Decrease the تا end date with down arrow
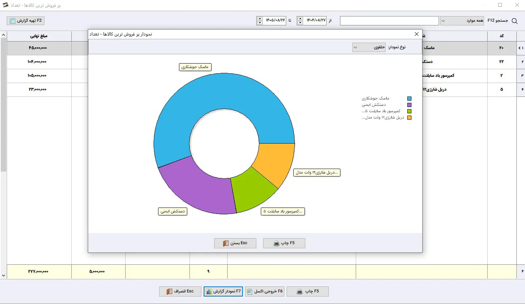Viewport: 525px width, 304px height. point(260,23)
